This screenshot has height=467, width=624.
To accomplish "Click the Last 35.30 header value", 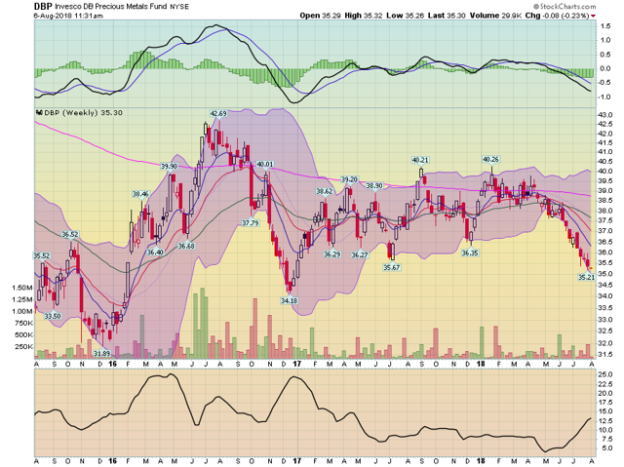I will click(x=448, y=16).
